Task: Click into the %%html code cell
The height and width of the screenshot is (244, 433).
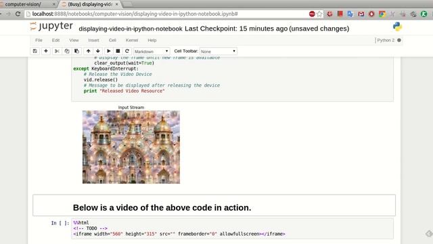Action: point(232,228)
